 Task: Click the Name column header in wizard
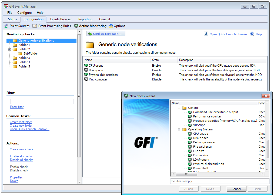coord(214,103)
